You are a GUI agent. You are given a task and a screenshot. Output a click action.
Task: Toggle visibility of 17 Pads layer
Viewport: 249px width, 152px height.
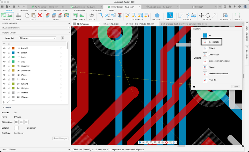[4, 57]
